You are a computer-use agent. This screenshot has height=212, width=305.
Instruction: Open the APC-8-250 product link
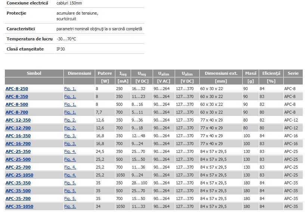click(x=17, y=89)
